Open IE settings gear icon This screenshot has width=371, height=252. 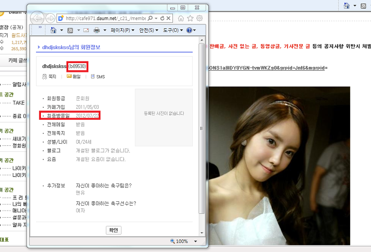[x=200, y=18]
